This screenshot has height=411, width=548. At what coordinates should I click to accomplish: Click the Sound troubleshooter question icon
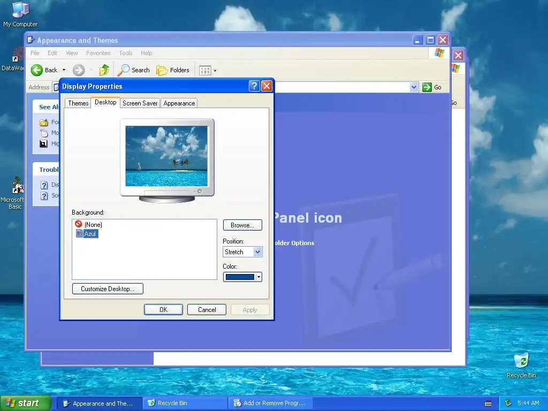tap(44, 196)
